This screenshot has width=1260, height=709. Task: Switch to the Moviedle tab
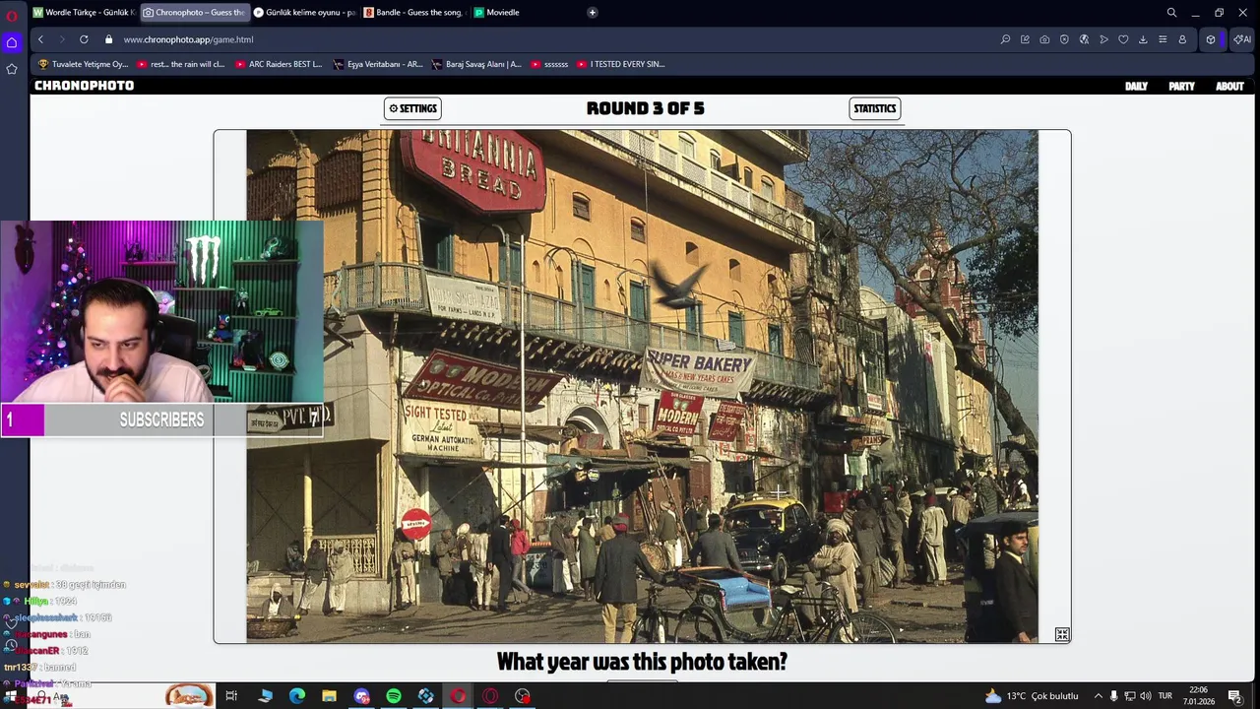(x=525, y=12)
